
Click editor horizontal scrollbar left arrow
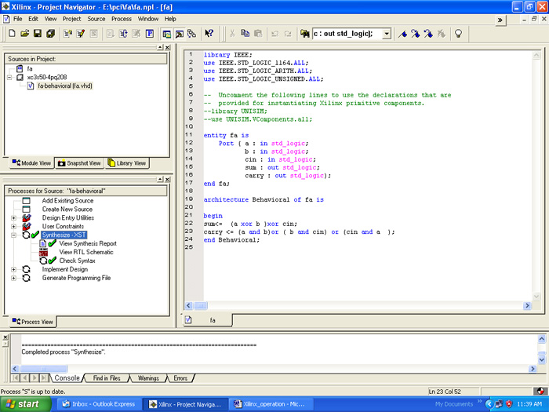[188, 305]
